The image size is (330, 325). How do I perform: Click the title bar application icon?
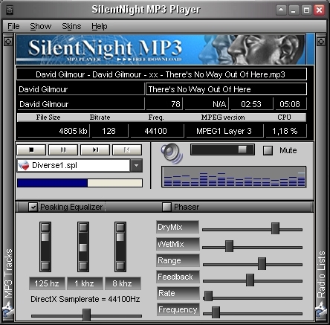pos(10,10)
